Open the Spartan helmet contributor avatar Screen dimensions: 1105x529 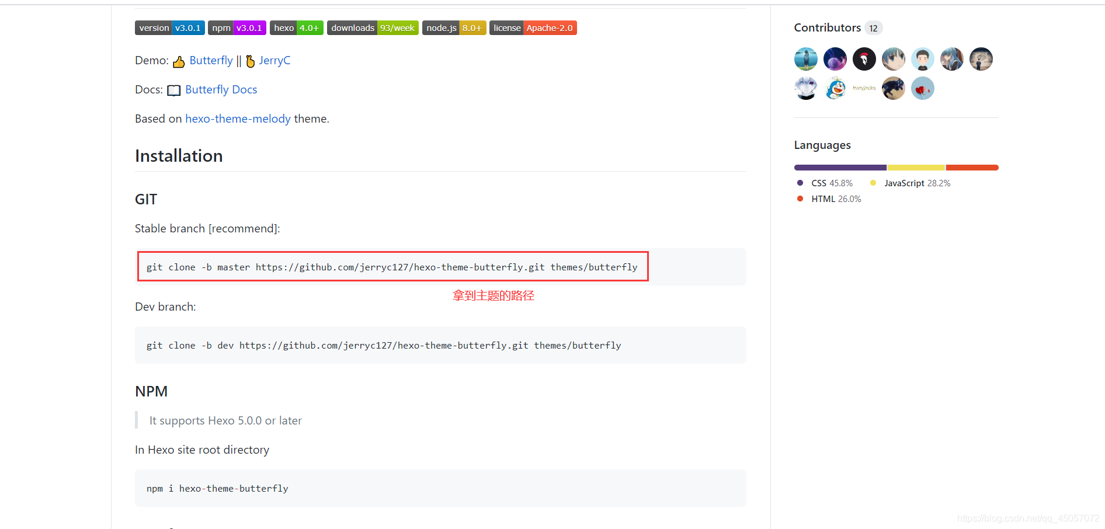(864, 59)
